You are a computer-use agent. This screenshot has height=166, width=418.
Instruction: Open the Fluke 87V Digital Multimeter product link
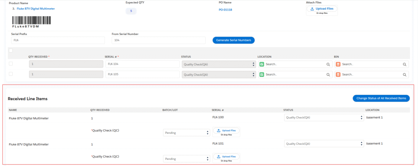36,9
